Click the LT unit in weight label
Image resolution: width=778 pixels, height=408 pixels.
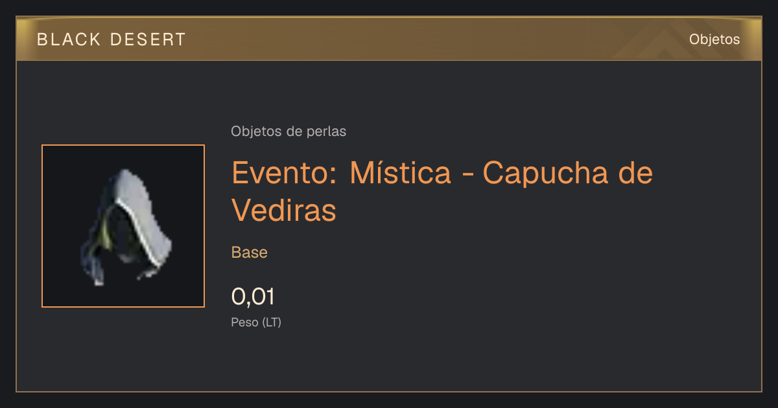pos(272,322)
